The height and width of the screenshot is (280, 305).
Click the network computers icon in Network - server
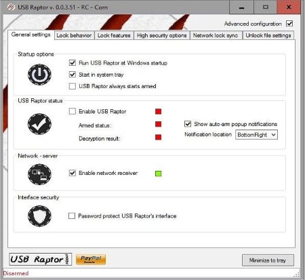[39, 174]
